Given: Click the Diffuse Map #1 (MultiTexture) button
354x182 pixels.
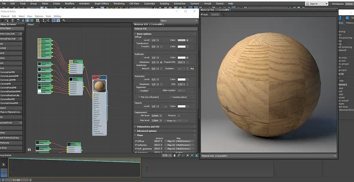Looking at the screenshot, I should (x=179, y=141).
